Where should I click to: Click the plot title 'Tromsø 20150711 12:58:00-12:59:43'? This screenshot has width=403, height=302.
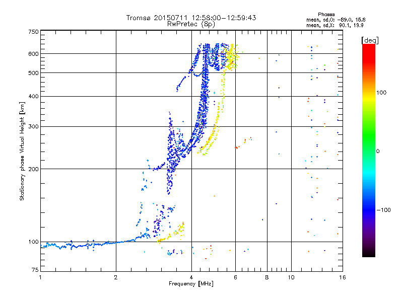[x=191, y=18]
